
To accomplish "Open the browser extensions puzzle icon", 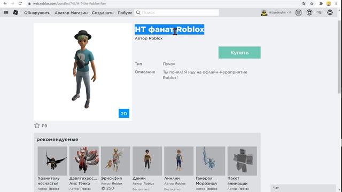I will pos(321,4).
